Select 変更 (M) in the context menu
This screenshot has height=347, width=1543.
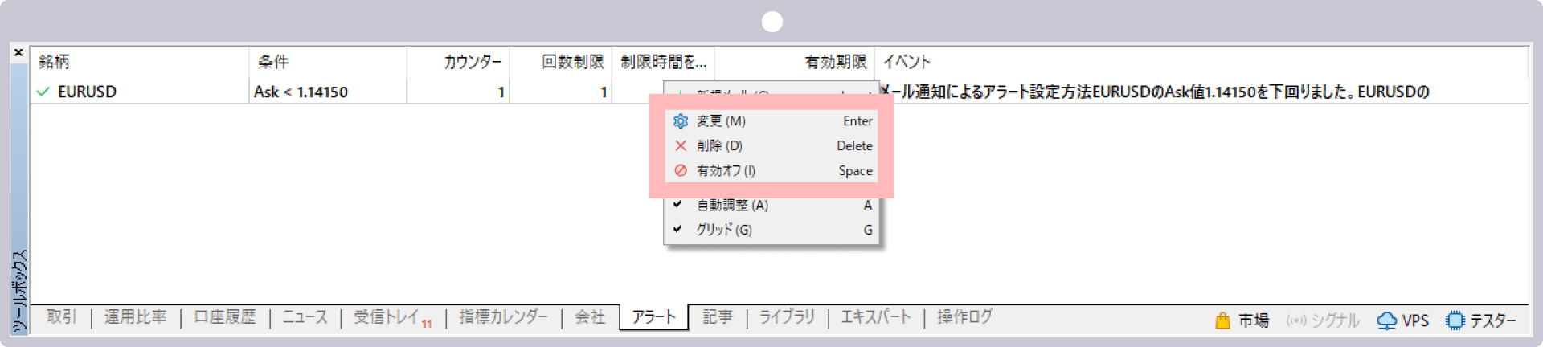coord(721,121)
